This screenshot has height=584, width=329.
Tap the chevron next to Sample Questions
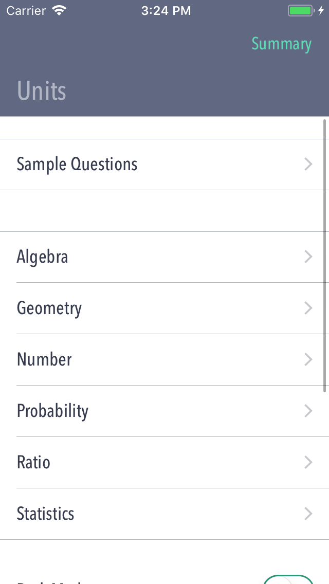pyautogui.click(x=308, y=164)
